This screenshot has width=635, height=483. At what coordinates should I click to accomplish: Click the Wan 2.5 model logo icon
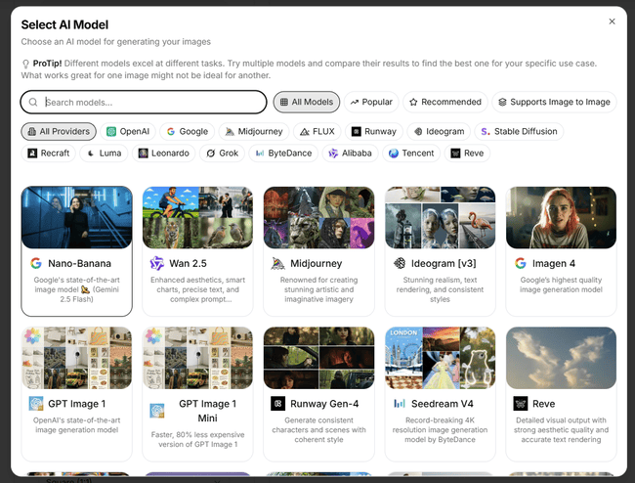(x=157, y=263)
